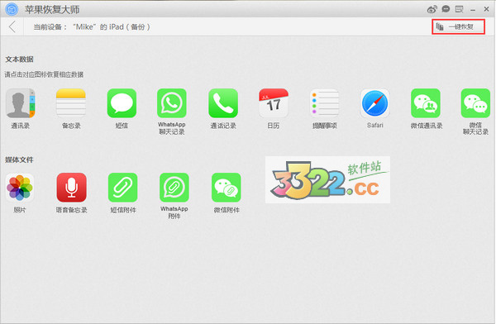The height and width of the screenshot is (324, 496).
Task: Click the 一键恢复 one-click restore button
Action: point(458,27)
